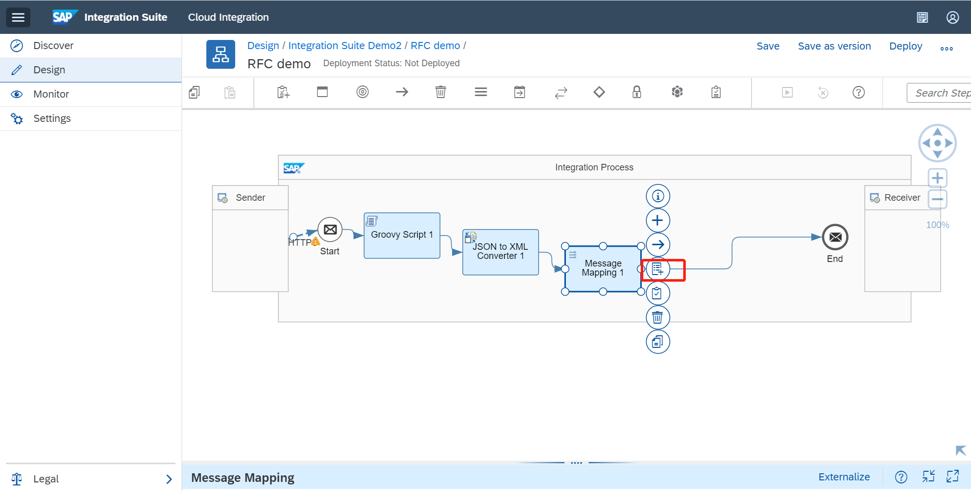Click the Participant toolbar icon
This screenshot has height=491, width=971.
click(283, 93)
